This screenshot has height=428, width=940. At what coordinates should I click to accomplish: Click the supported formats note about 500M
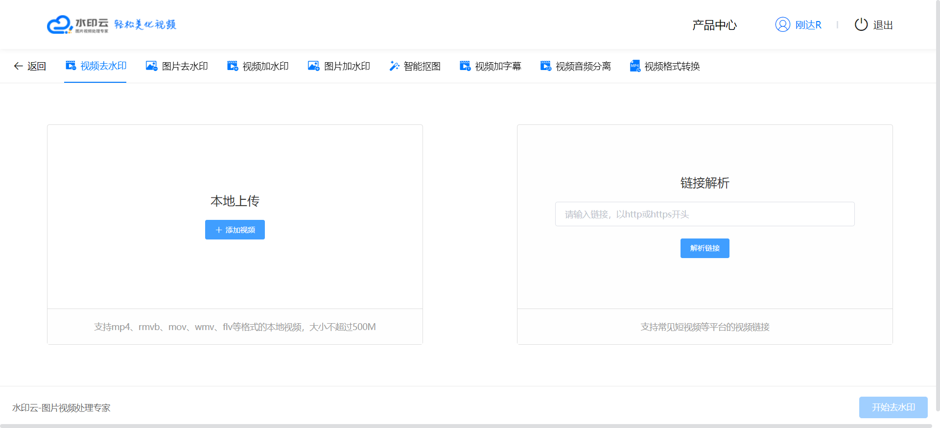235,327
